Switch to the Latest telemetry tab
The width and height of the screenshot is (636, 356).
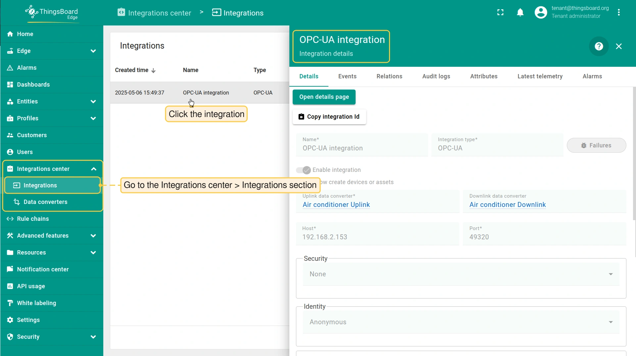tap(540, 76)
